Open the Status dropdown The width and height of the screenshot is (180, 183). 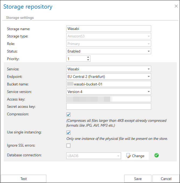(x=108, y=51)
